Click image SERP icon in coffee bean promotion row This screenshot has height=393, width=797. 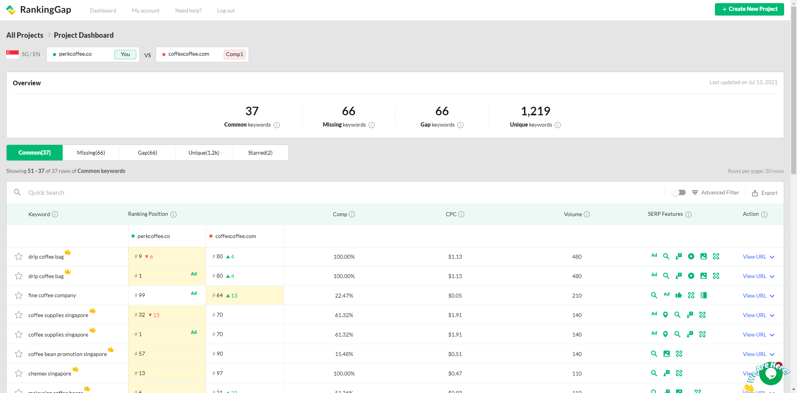point(667,354)
